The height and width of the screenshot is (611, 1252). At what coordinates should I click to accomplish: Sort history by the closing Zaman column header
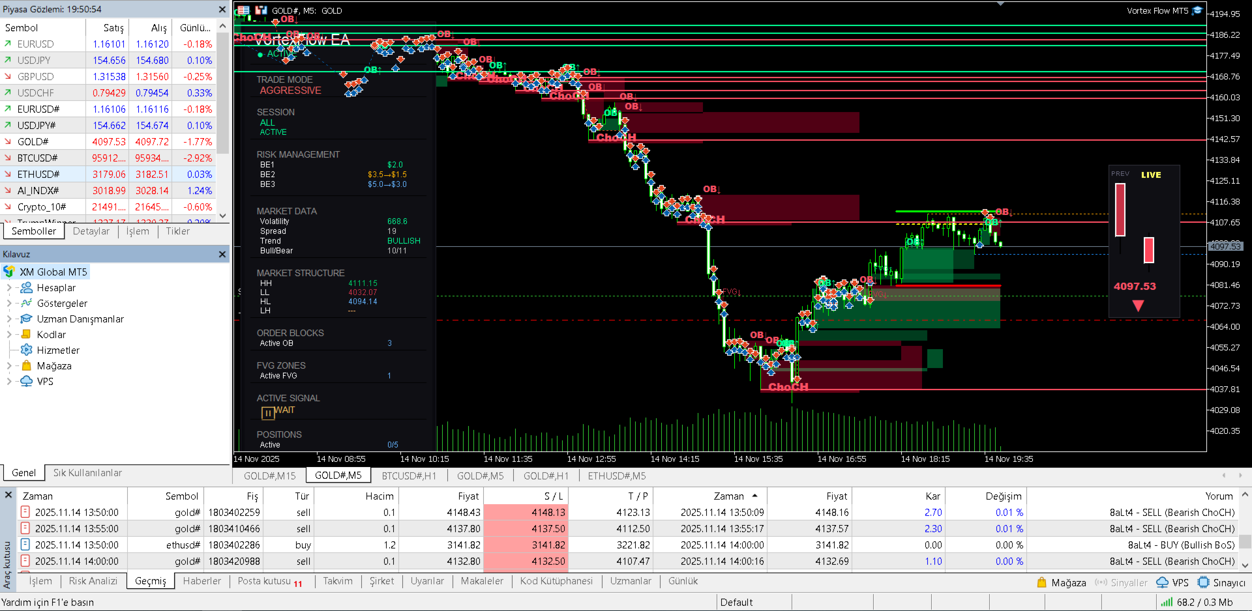pos(709,496)
